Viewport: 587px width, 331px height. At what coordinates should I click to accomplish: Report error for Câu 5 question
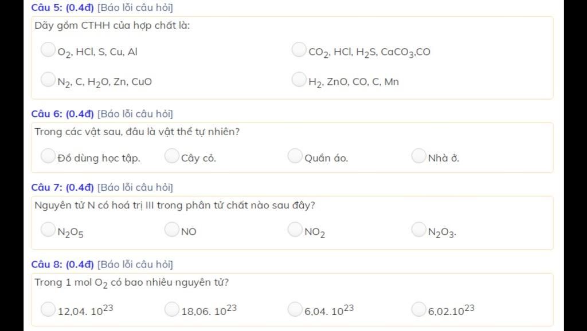click(135, 7)
